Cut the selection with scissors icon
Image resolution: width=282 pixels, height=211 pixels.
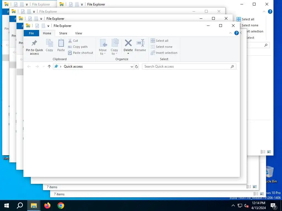point(73,41)
